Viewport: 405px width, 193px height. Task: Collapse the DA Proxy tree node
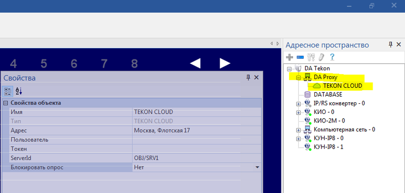tap(299, 77)
